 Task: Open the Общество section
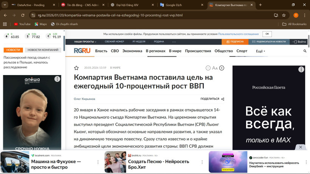[223, 51]
